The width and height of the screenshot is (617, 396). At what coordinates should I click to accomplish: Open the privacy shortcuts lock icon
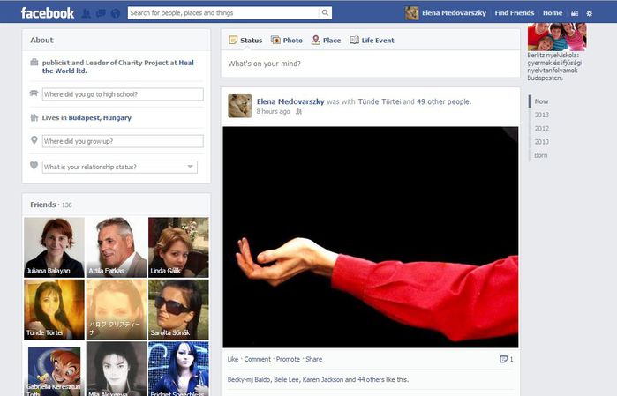575,13
